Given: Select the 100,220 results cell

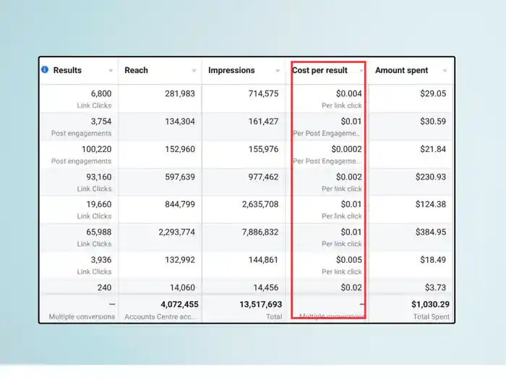Looking at the screenshot, I should coord(96,149).
